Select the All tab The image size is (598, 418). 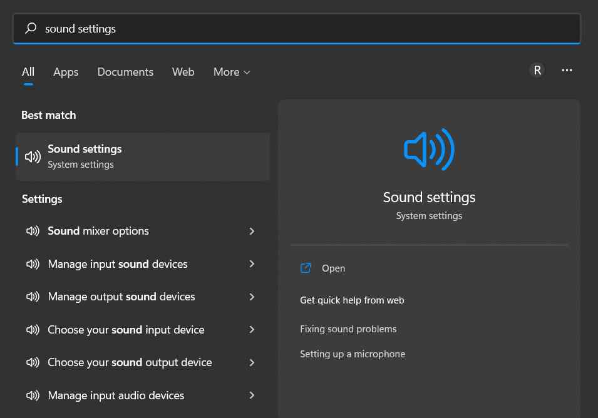pyautogui.click(x=28, y=71)
